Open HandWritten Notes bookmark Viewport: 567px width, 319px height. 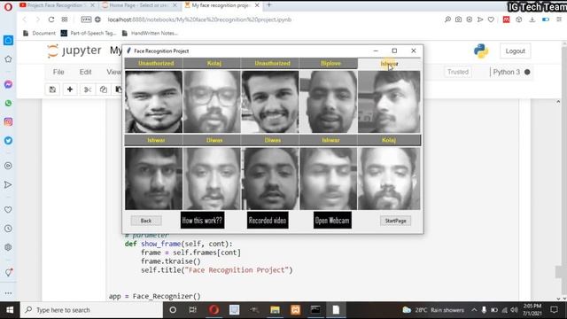(x=150, y=34)
